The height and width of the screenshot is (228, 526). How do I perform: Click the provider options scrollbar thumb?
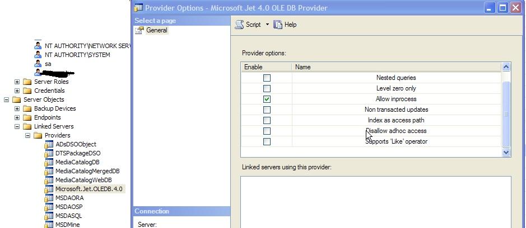tap(506, 114)
